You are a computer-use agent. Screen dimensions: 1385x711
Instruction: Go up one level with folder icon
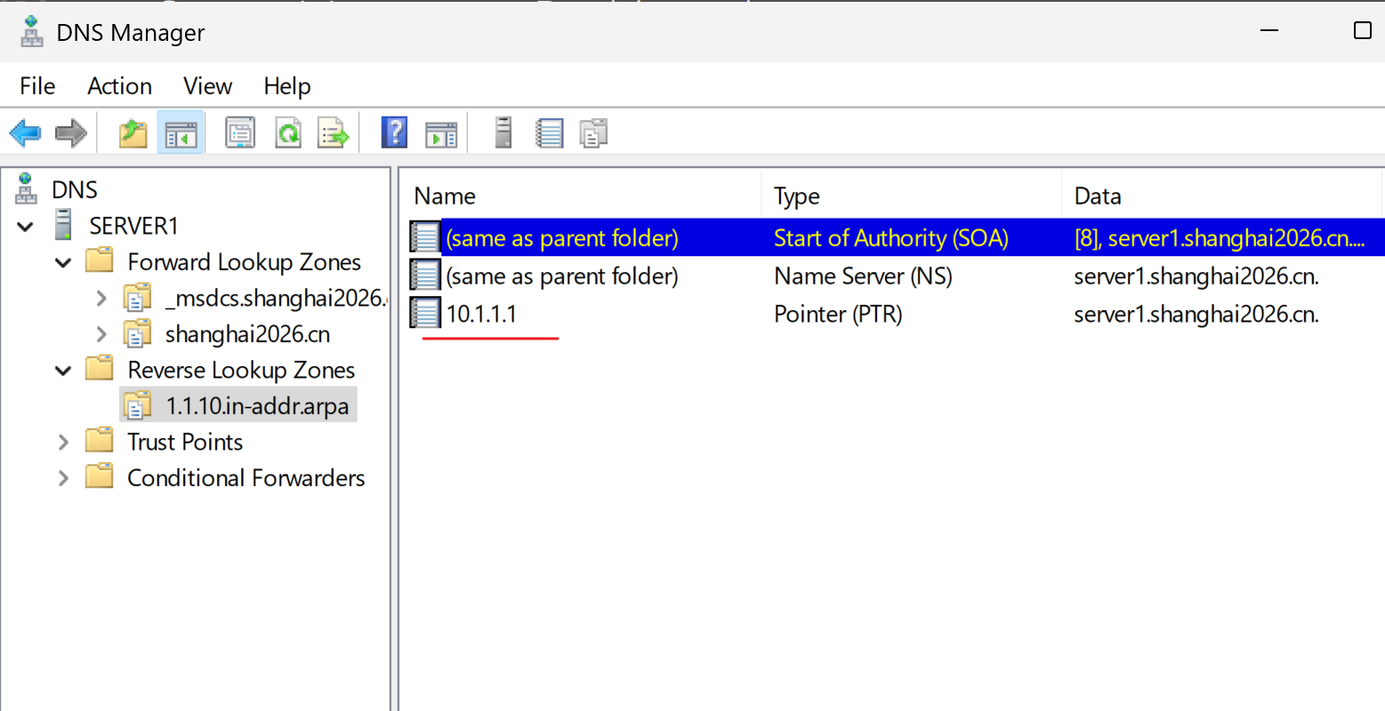133,133
